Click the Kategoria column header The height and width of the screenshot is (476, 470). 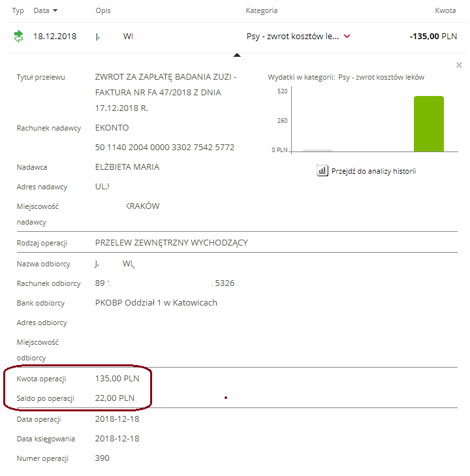point(262,10)
